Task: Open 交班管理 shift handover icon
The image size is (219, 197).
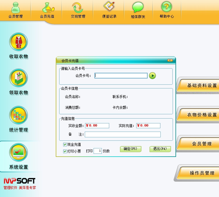Action: [78, 7]
